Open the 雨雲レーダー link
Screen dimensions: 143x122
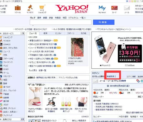[x=98, y=97]
